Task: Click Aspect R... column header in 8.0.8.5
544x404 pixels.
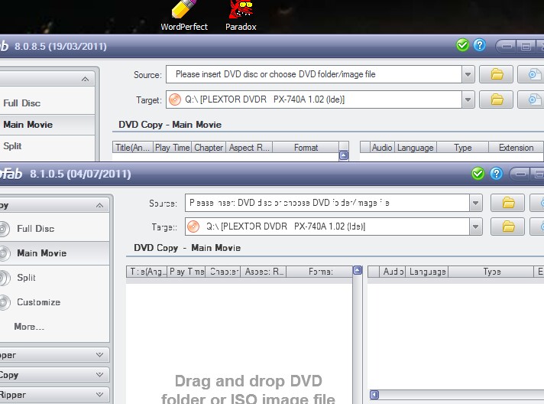Action: [249, 148]
